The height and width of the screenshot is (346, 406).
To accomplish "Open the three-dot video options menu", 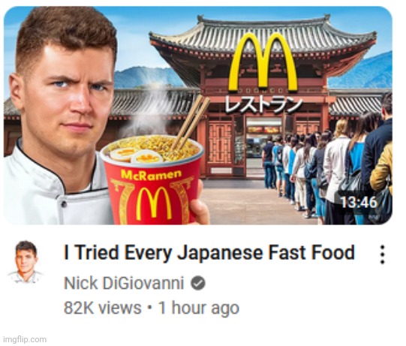I will click(x=383, y=255).
